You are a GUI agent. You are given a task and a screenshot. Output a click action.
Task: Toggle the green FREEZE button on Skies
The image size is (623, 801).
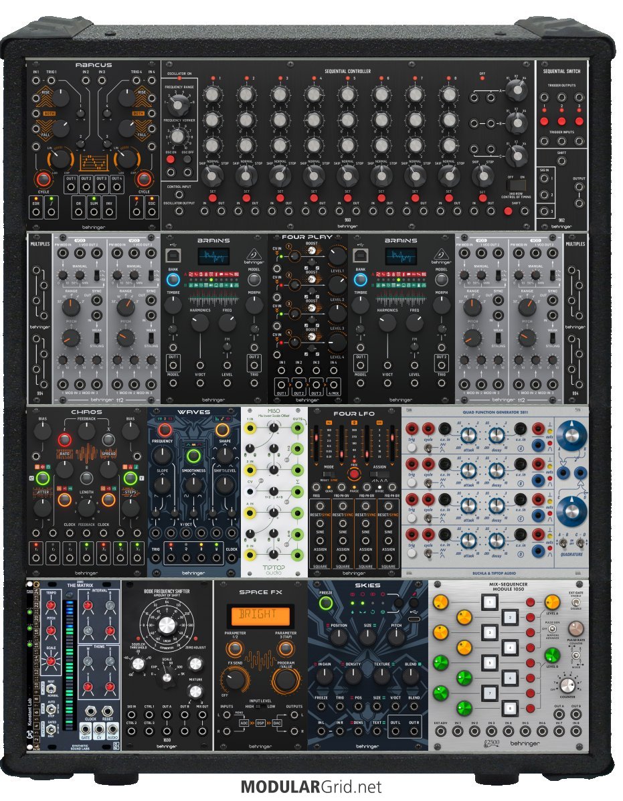tap(325, 604)
